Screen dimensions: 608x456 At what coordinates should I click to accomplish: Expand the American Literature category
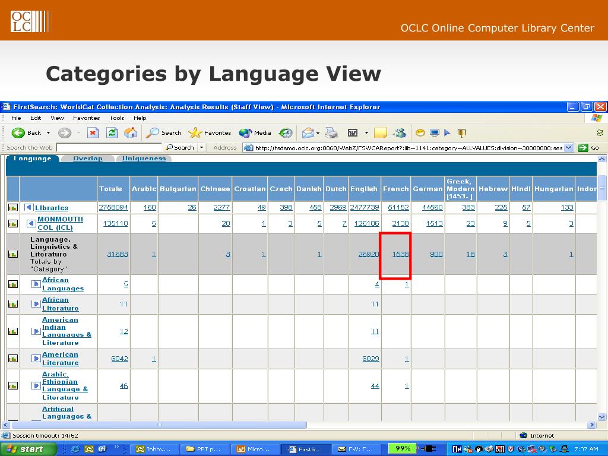pyautogui.click(x=36, y=358)
